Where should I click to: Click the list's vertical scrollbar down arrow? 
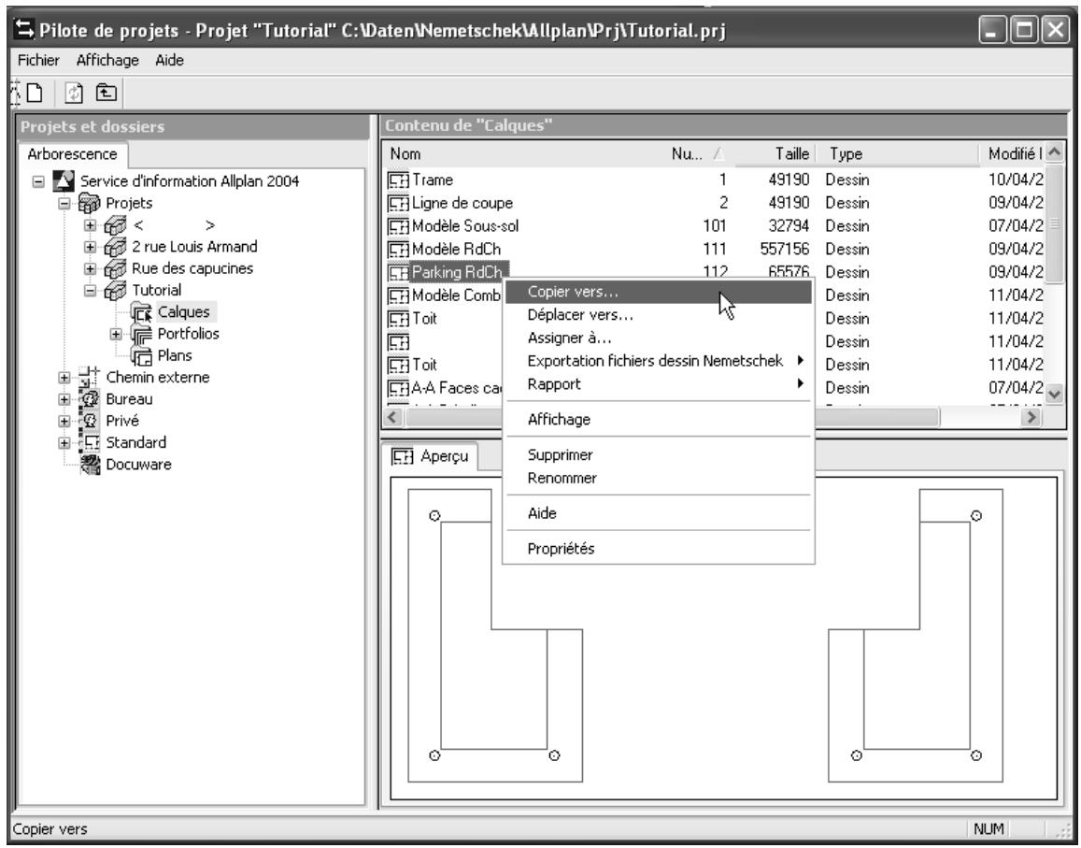(x=1054, y=395)
